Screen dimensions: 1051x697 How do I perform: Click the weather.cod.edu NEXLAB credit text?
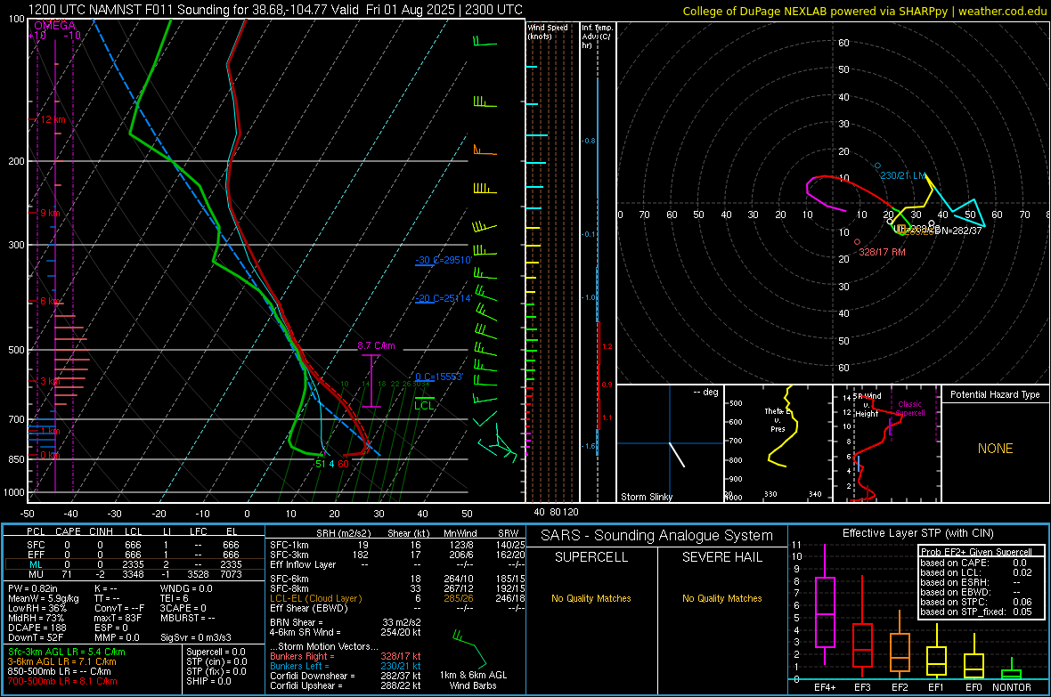coord(864,11)
